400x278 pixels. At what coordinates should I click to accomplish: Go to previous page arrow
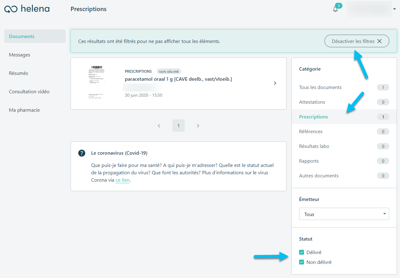click(159, 125)
